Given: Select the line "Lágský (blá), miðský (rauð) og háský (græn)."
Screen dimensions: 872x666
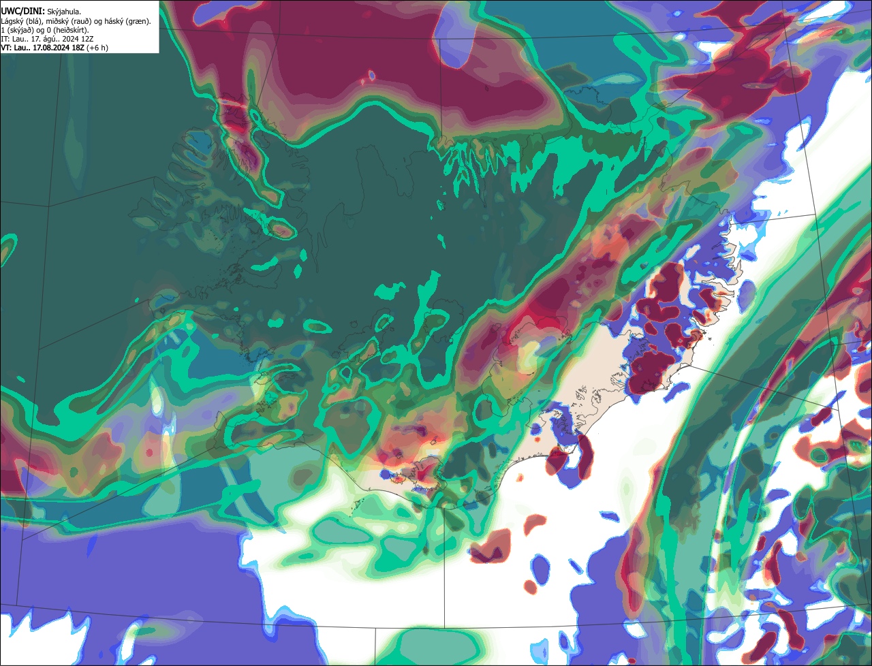Looking at the screenshot, I should (x=76, y=21).
